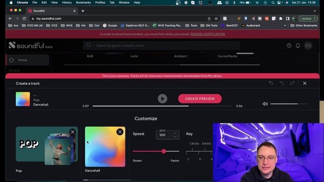Increase BPM with the up stepper
Viewport: 324px width, 182px height.
click(175, 133)
